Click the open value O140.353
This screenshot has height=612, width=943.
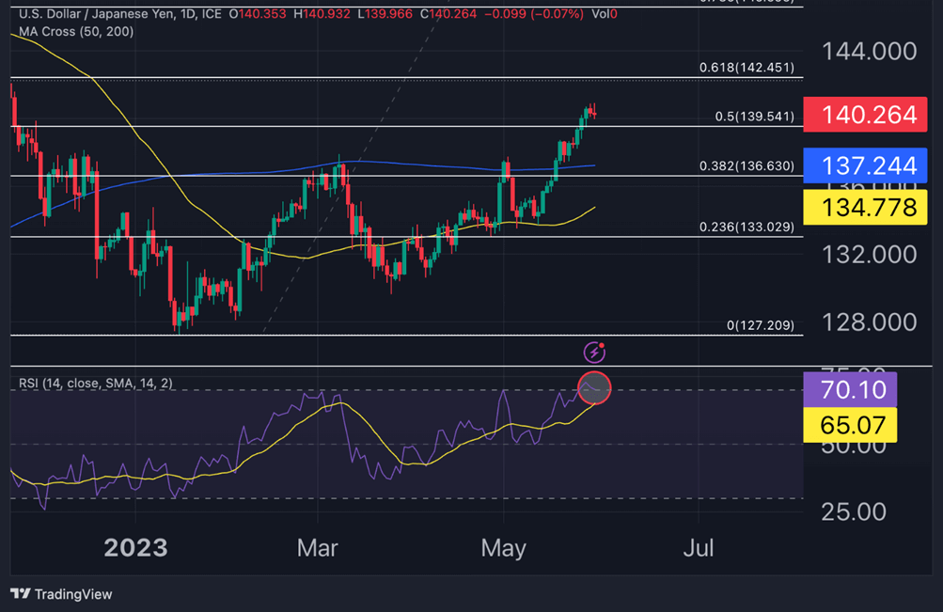pyautogui.click(x=258, y=14)
